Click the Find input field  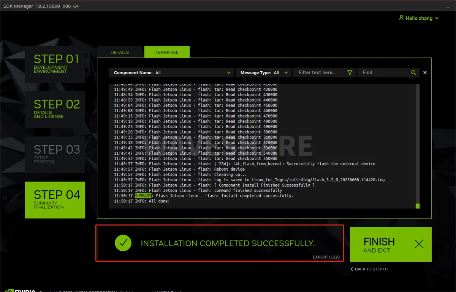(388, 72)
